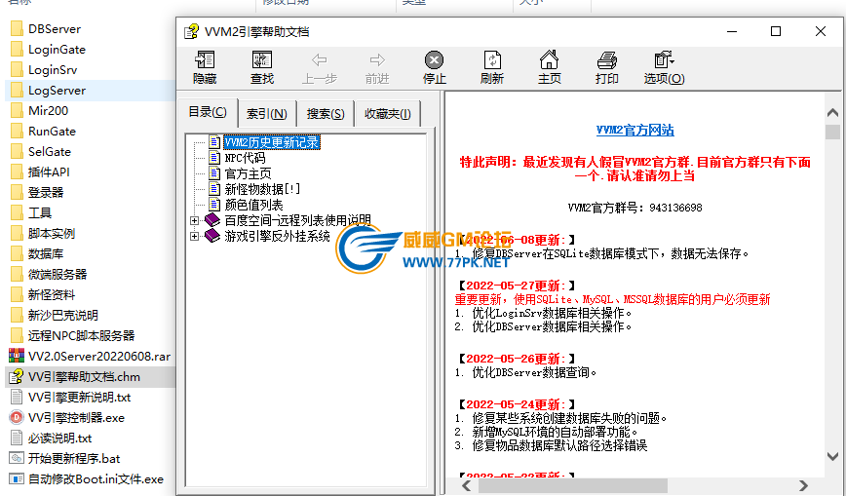The width and height of the screenshot is (846, 496).
Task: Click the Hide (隐藏) toolbar icon
Action: pos(205,67)
